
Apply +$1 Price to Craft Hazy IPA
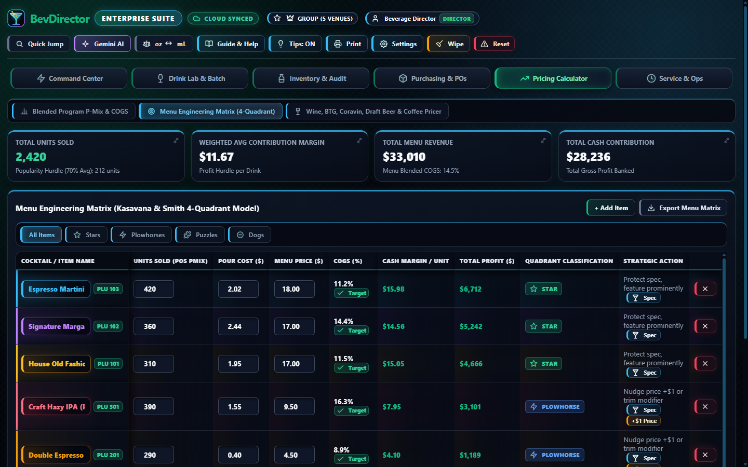(644, 421)
